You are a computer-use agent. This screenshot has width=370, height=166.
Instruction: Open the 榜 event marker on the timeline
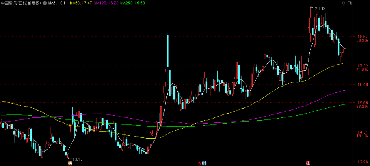(70, 163)
